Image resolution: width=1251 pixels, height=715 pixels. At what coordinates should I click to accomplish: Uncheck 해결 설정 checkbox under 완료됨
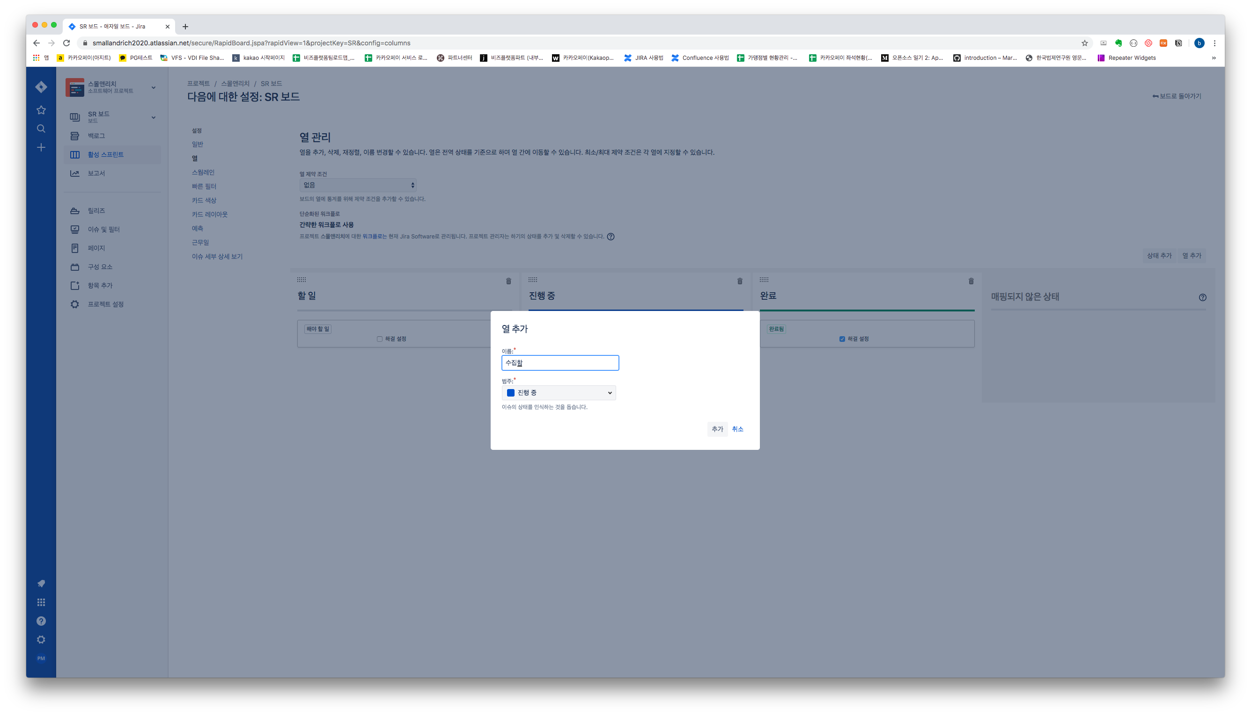click(842, 339)
